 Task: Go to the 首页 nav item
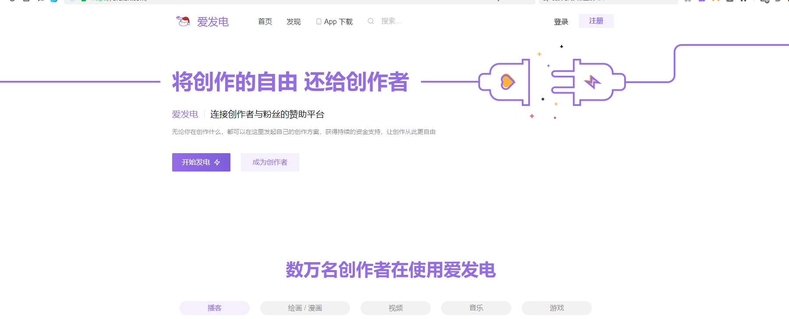pyautogui.click(x=265, y=21)
